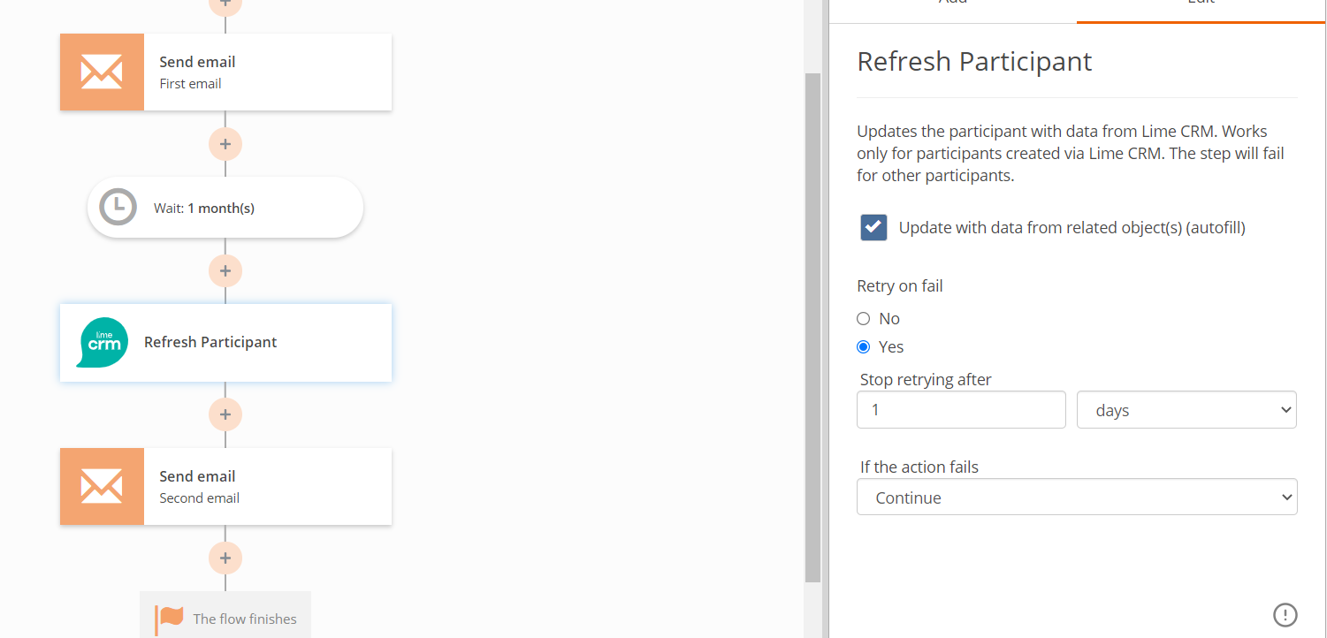Click the clock icon on the Wait step
The width and height of the screenshot is (1327, 638).
click(118, 207)
